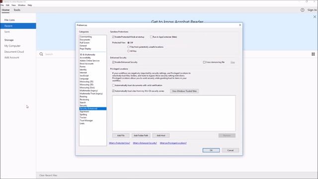Click View Windows Trusted Sites button
The width and height of the screenshot is (318, 179).
pos(184,91)
